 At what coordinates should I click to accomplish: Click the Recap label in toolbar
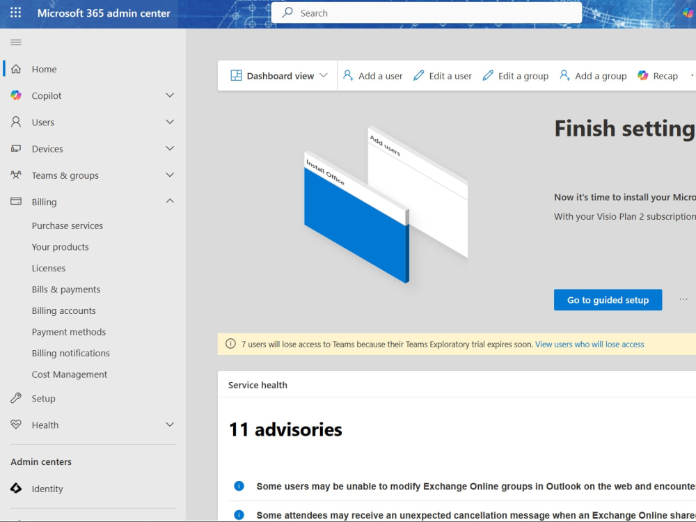click(665, 76)
